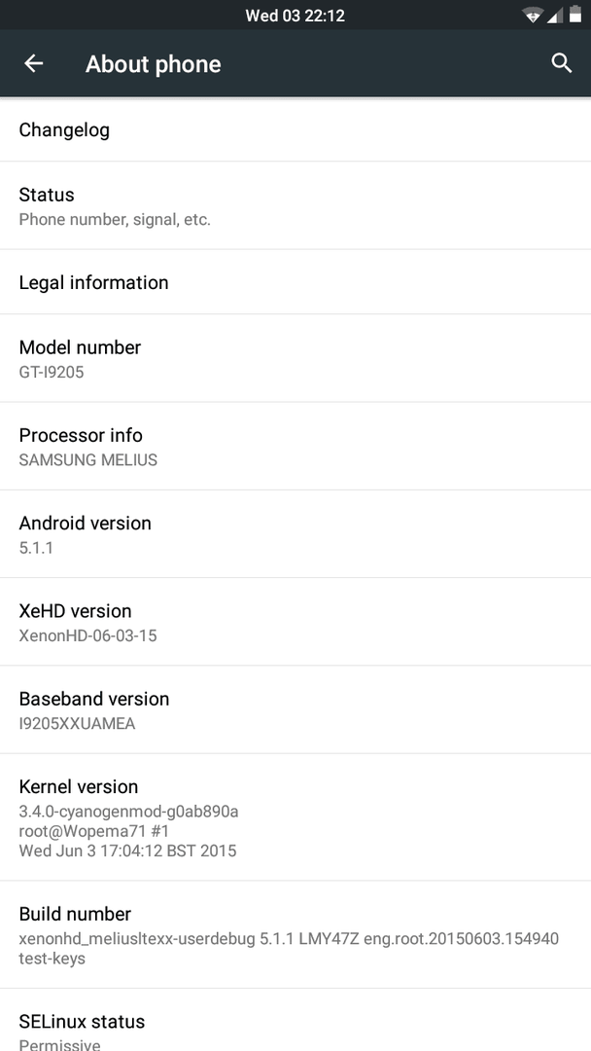Open the Changelog entry
Screen dimensions: 591x1051
click(295, 129)
